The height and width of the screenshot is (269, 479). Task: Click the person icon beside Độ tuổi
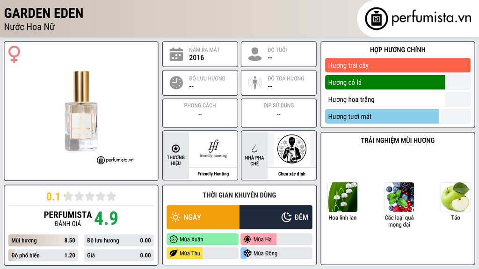click(x=255, y=54)
